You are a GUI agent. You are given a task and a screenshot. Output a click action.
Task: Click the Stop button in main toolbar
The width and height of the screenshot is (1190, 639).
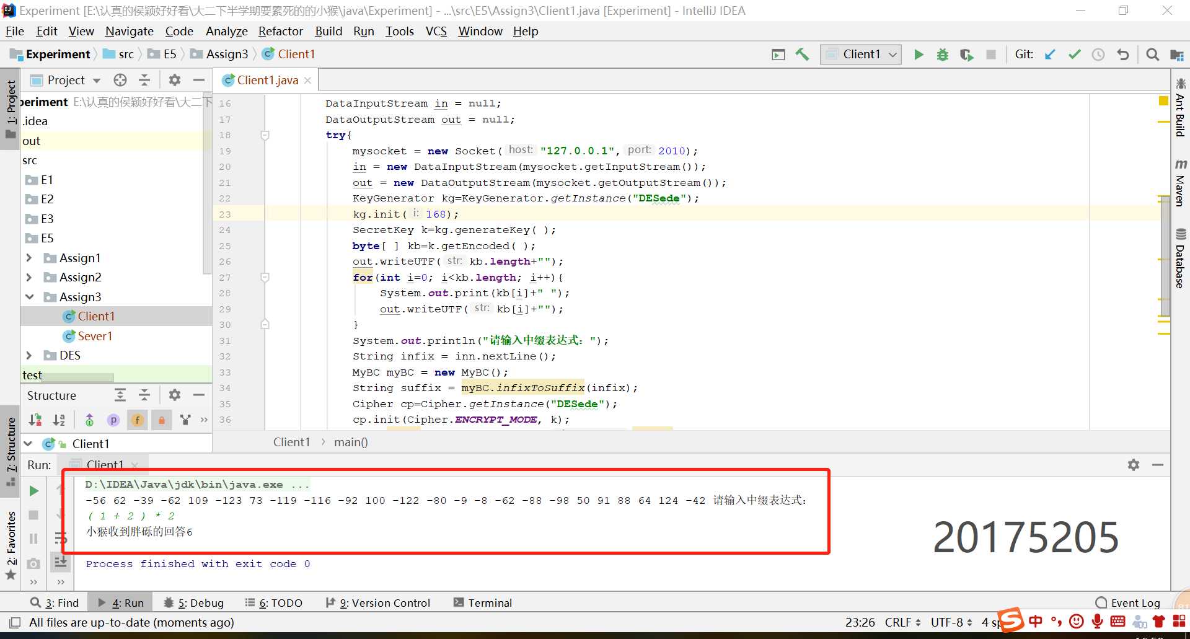(x=991, y=55)
